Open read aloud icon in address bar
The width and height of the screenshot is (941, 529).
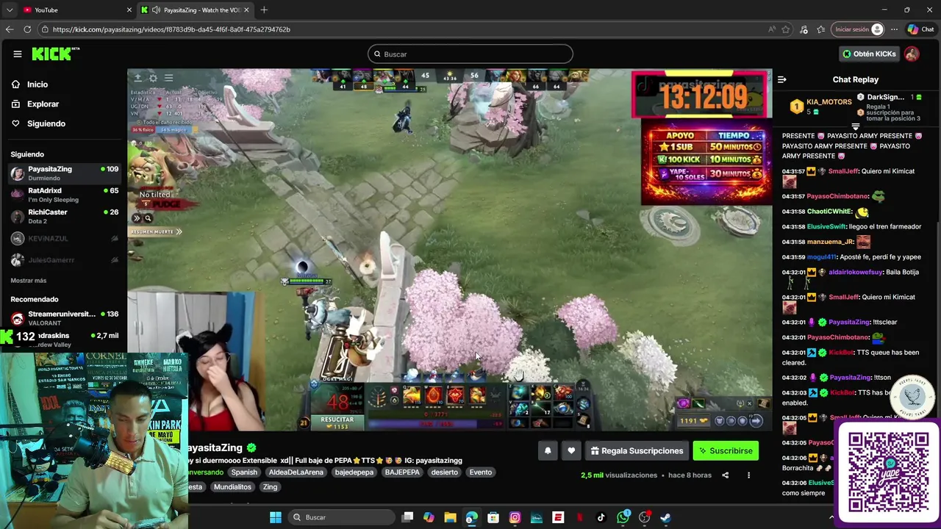(x=771, y=29)
